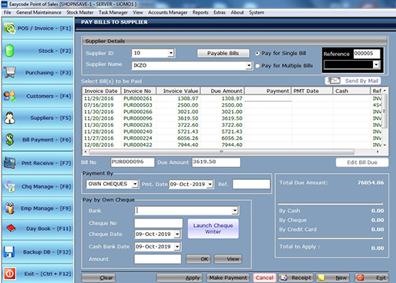Click the bottom-bar Exit button
This screenshot has width=396, height=283.
click(x=371, y=278)
